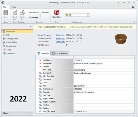The width and height of the screenshot is (138, 117).
Task: Click the Description field BUSHING FLANGE
Action: pos(104,64)
